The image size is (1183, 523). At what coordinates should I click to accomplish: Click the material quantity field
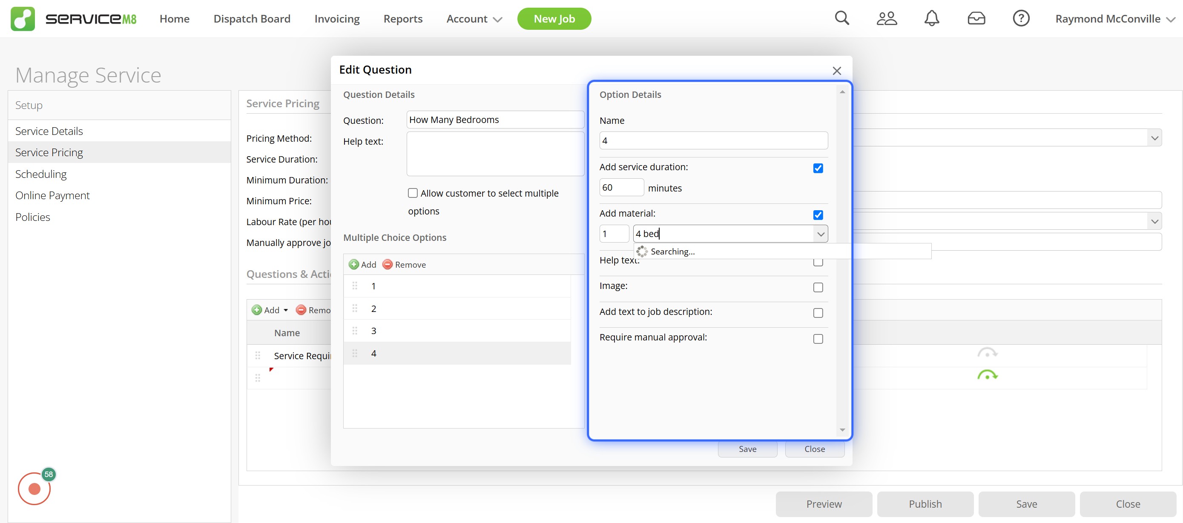[614, 234]
